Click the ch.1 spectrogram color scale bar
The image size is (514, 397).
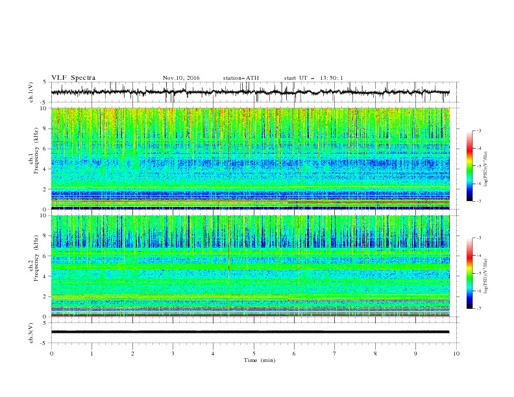pos(469,166)
